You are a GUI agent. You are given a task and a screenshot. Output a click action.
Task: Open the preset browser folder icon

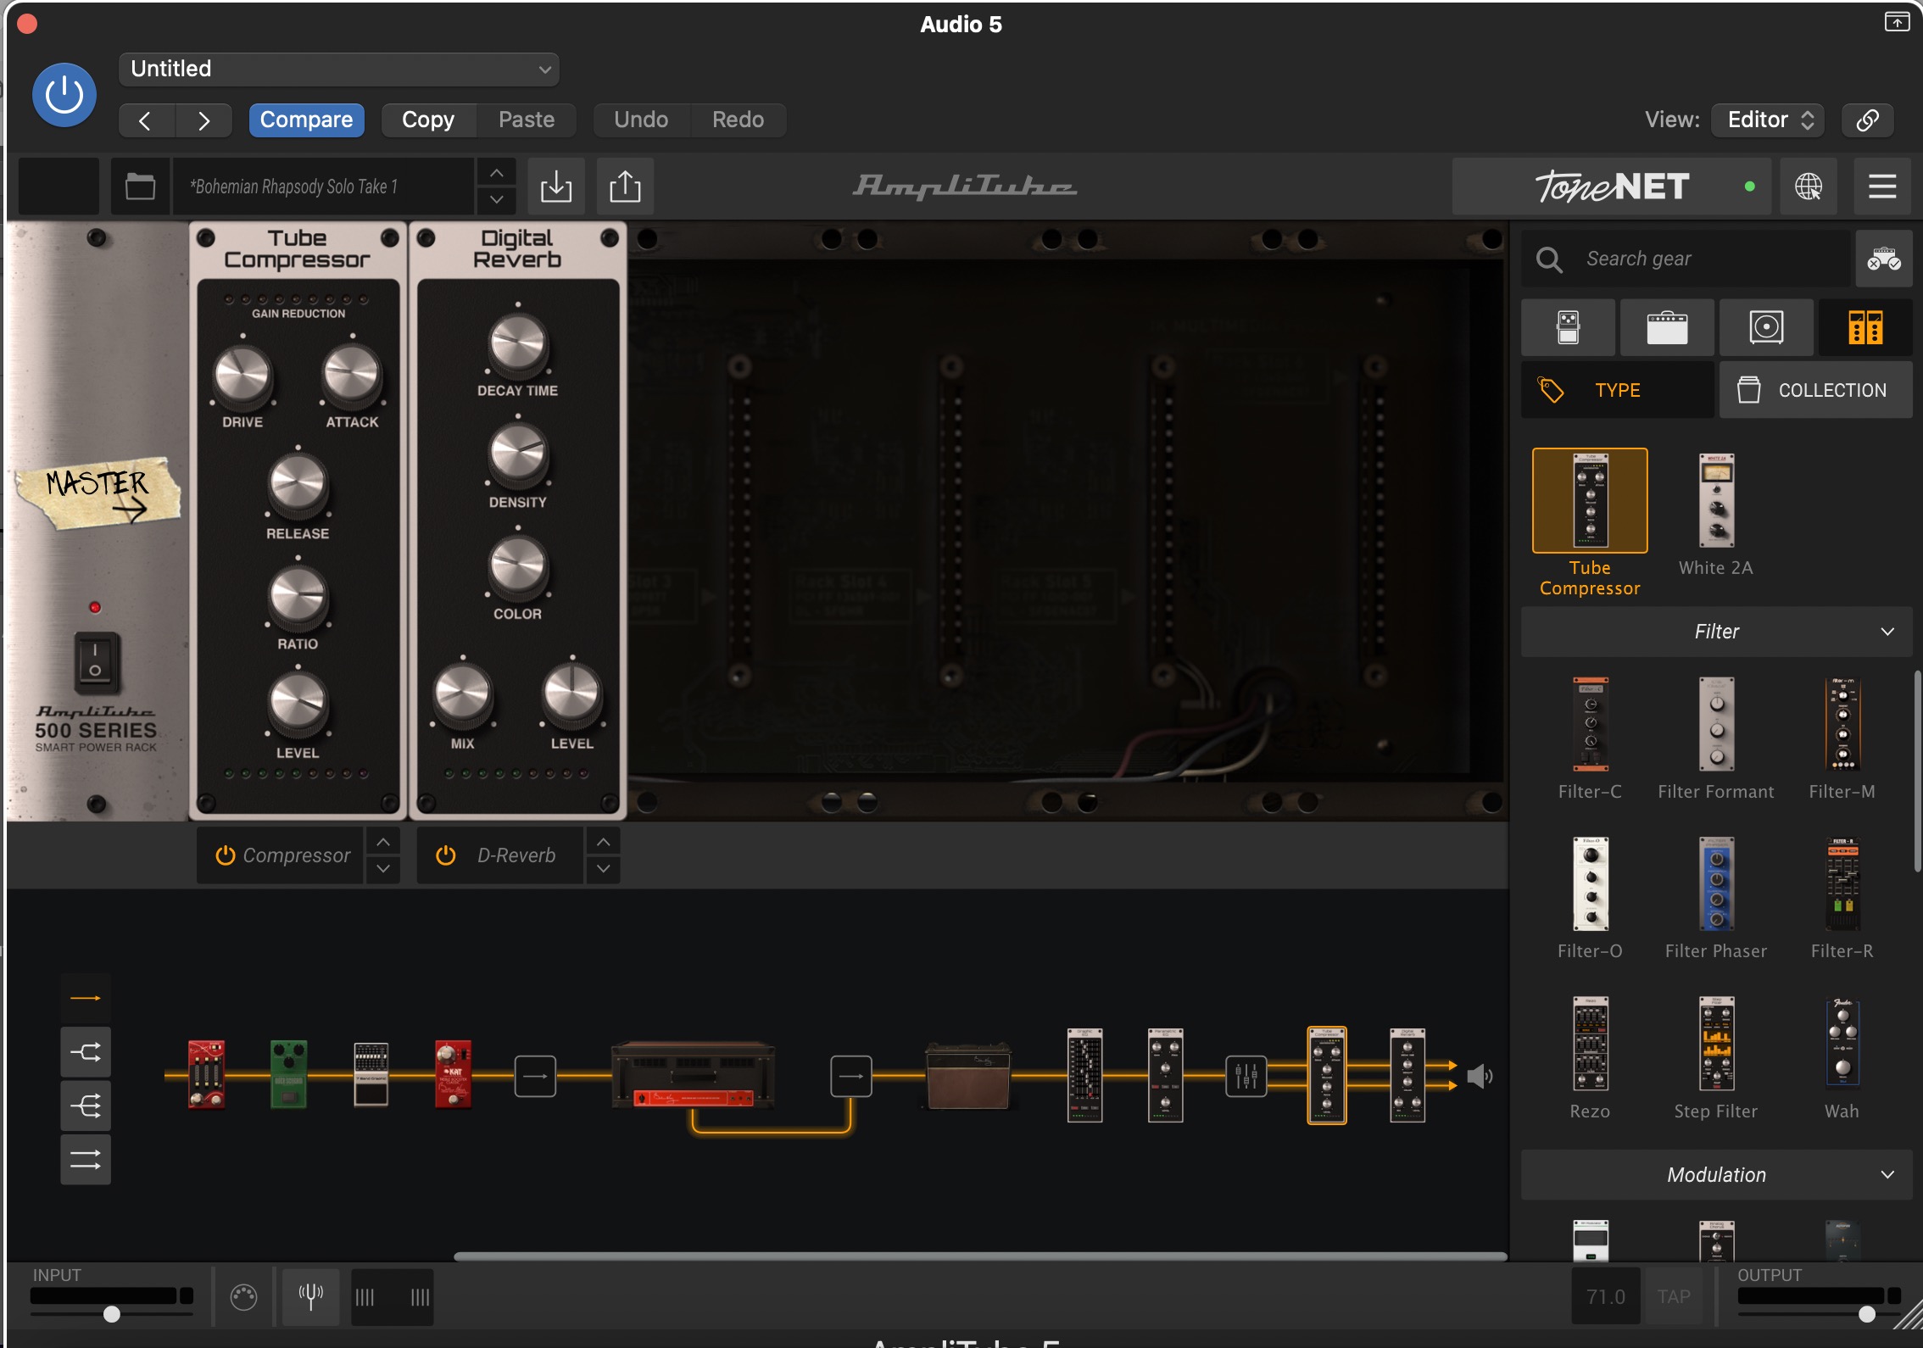point(140,186)
